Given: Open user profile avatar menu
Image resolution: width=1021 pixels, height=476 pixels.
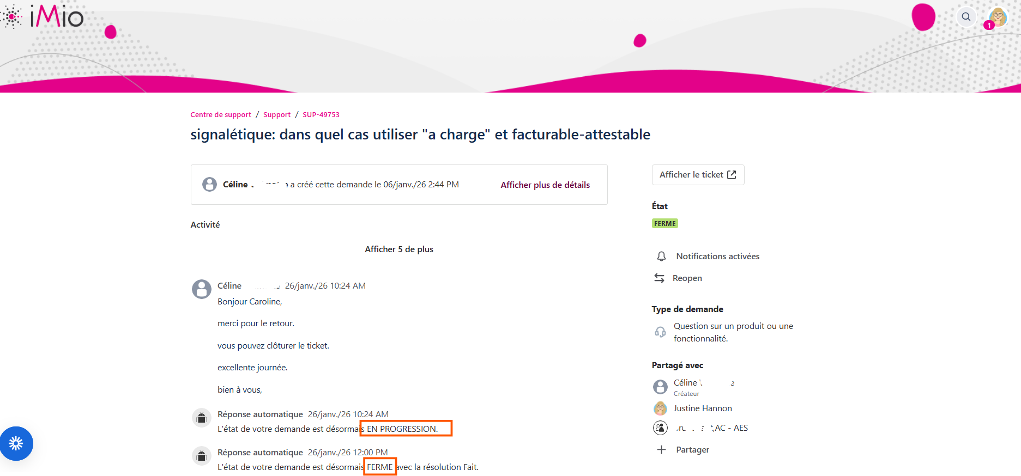Looking at the screenshot, I should coord(998,17).
